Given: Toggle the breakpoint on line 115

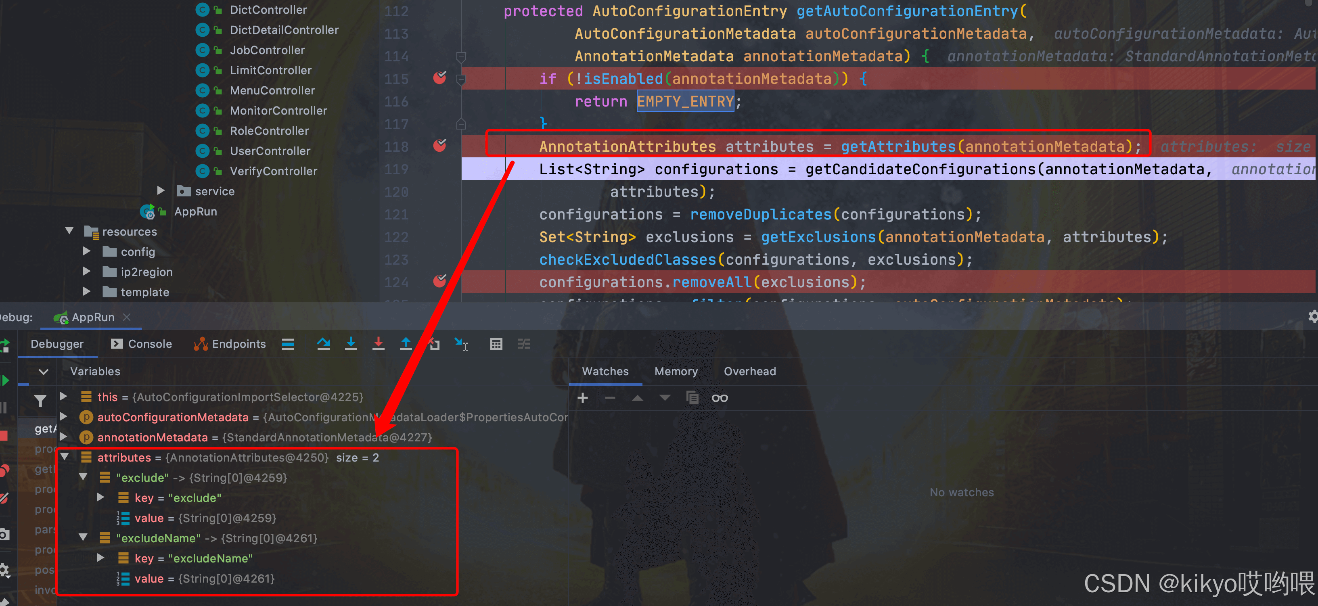Looking at the screenshot, I should point(439,78).
